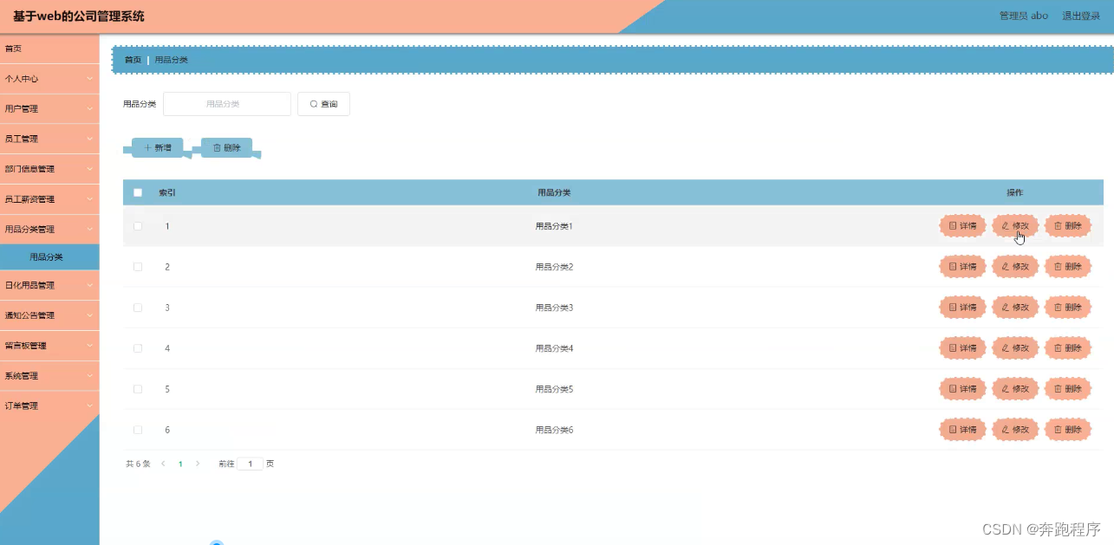
Task: Collapse the 用品分类管理 sidebar menu
Action: [49, 229]
